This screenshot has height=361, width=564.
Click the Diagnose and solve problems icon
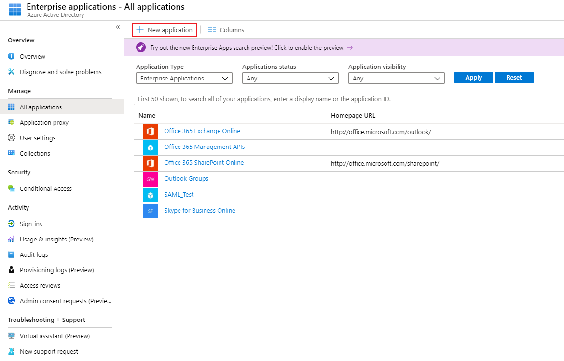tap(12, 72)
